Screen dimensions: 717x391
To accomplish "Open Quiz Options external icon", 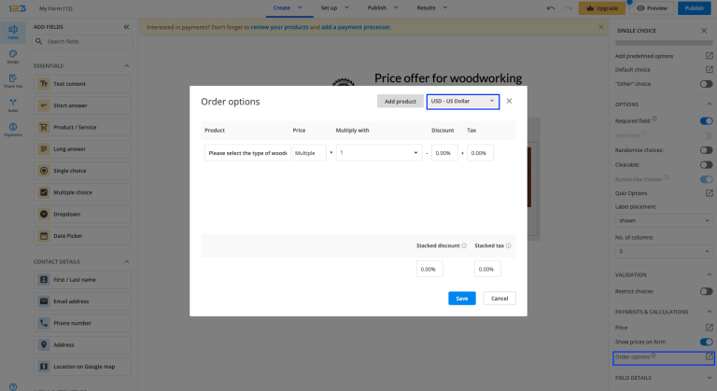I will (x=709, y=193).
